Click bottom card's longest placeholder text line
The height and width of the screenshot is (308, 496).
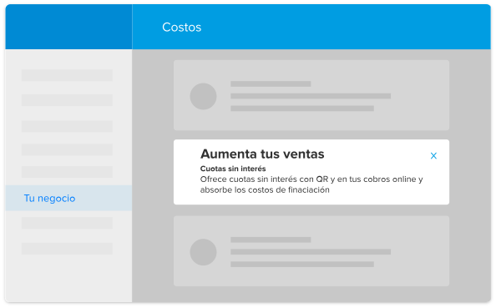coord(311,252)
